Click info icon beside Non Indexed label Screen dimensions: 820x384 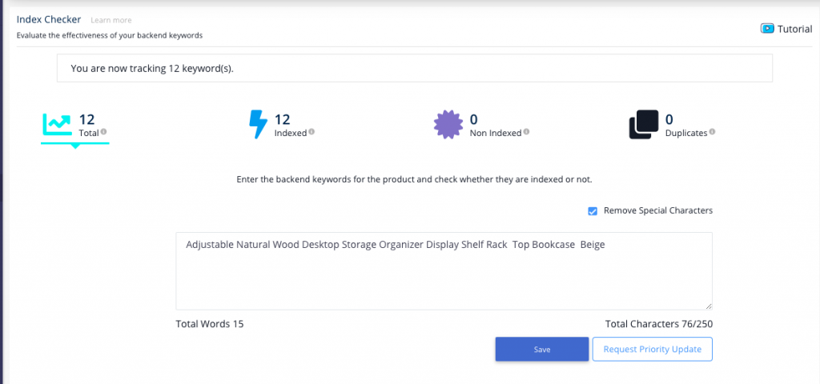coord(526,132)
